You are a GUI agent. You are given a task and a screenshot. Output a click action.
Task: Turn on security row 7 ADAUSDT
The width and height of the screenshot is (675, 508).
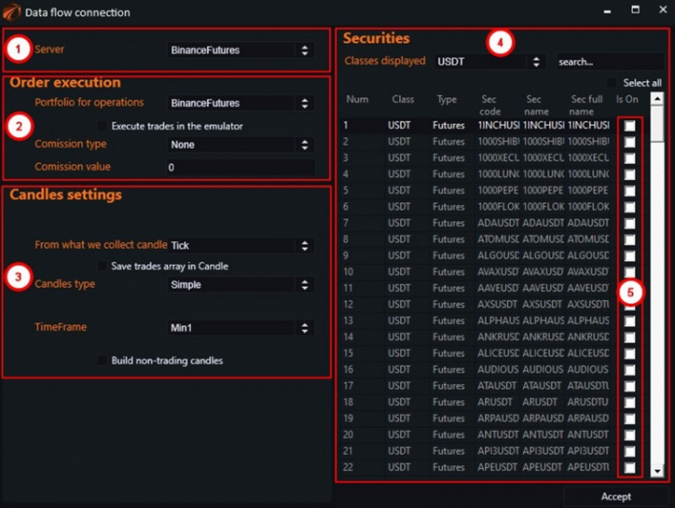coord(629,223)
